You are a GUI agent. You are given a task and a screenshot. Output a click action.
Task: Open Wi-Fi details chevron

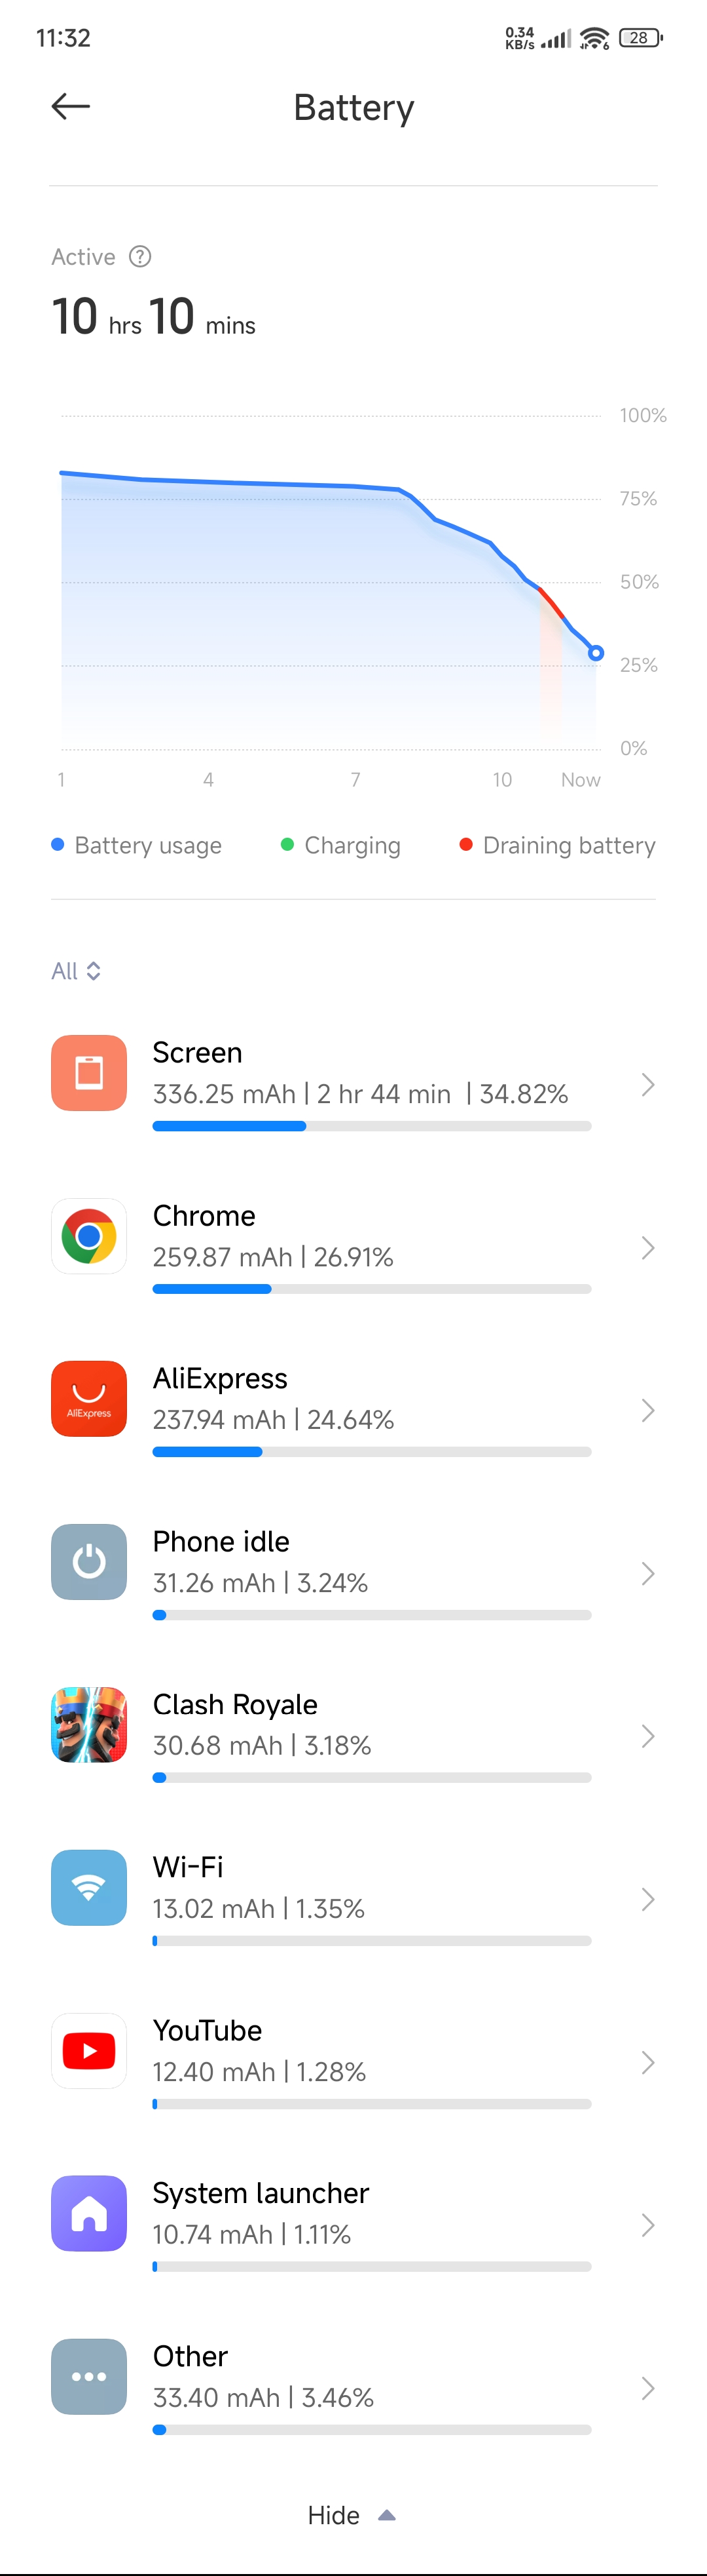tap(647, 1900)
